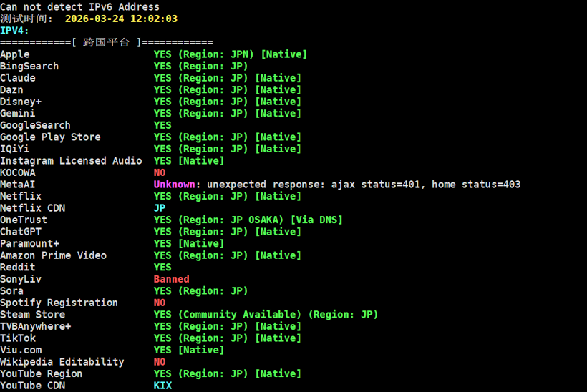This screenshot has height=392, width=587.
Task: Click the Claude row label
Action: (18, 78)
